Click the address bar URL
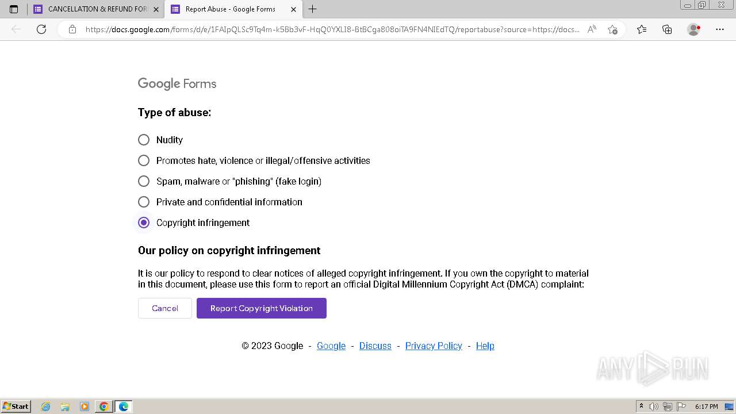 tap(332, 29)
